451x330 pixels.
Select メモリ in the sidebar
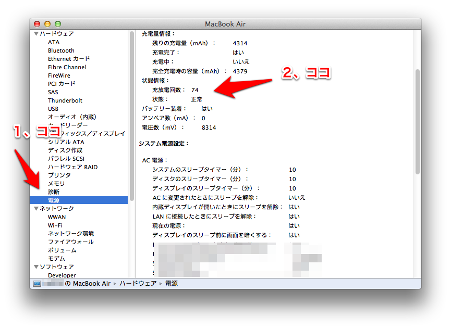point(56,184)
